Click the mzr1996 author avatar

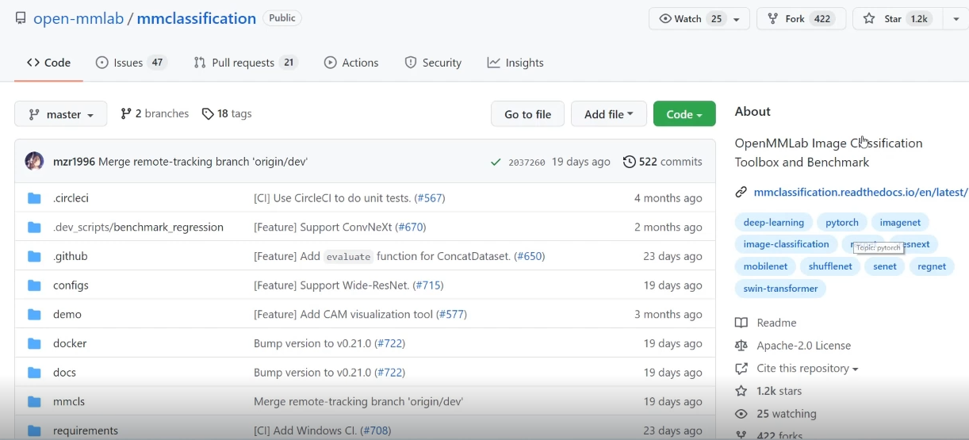click(34, 162)
